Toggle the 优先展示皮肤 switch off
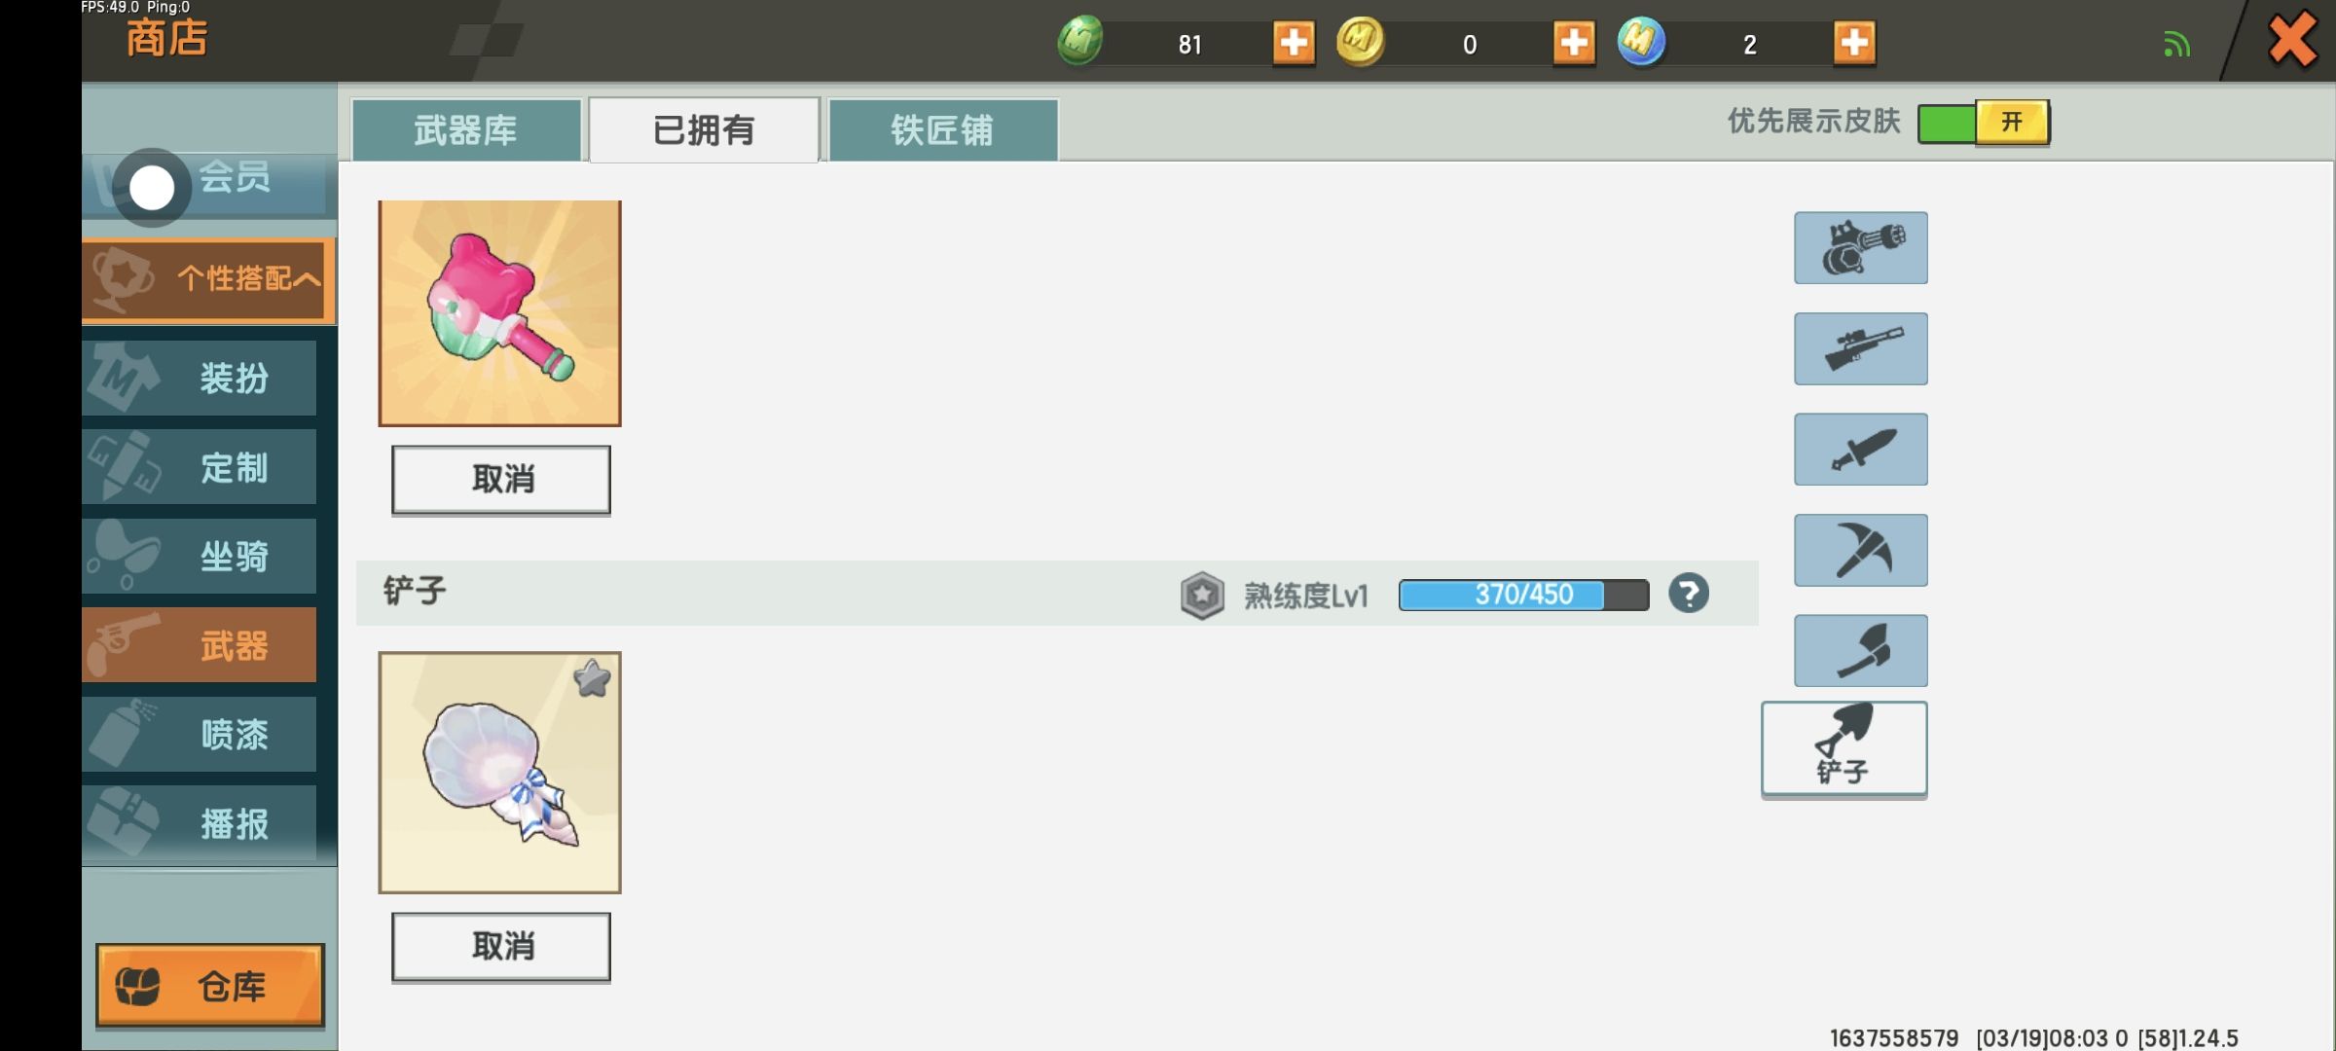 point(1984,123)
